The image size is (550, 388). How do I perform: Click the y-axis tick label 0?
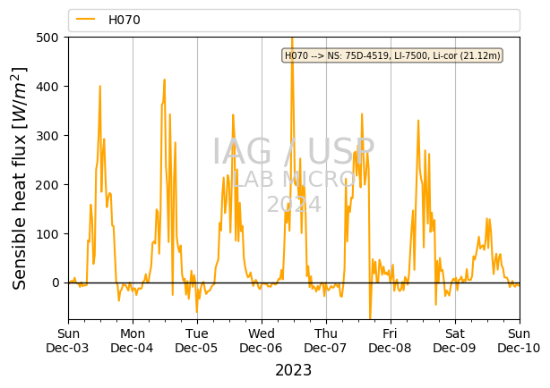56,283
